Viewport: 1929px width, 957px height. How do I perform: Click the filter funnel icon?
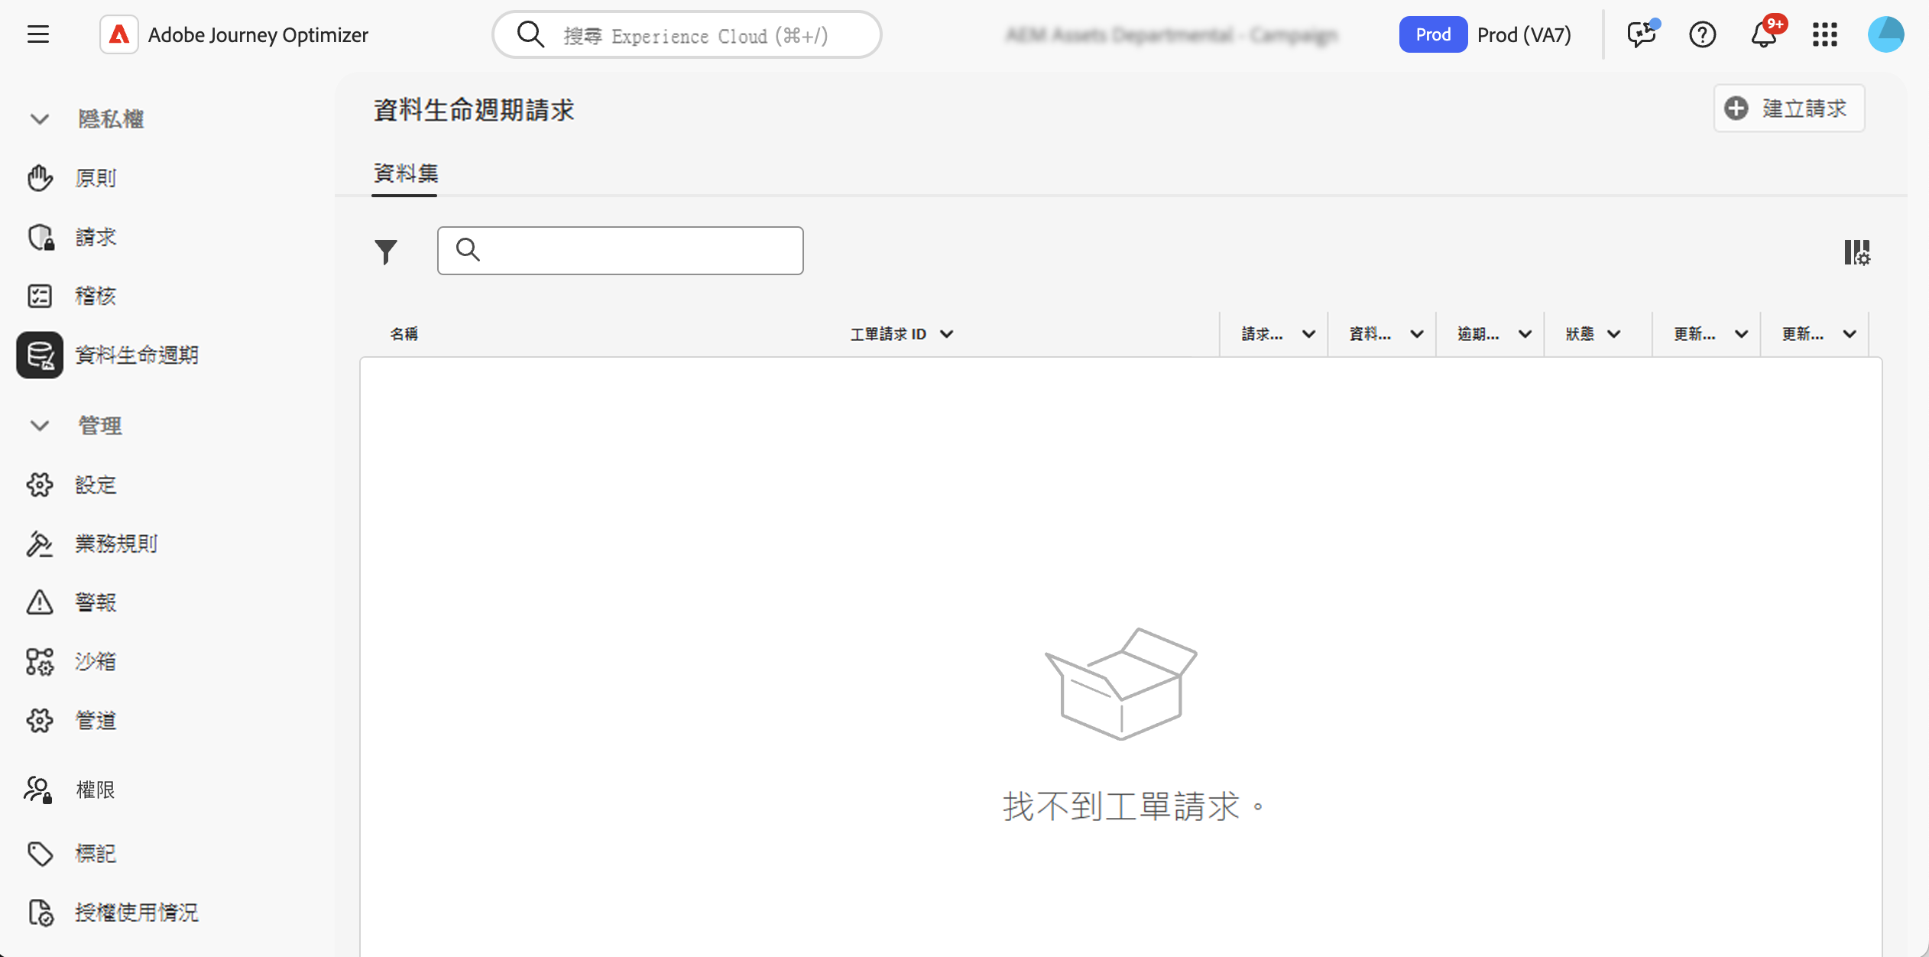pyautogui.click(x=386, y=251)
